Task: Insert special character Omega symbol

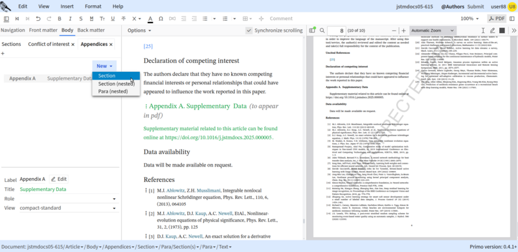Action: pyautogui.click(x=161, y=19)
